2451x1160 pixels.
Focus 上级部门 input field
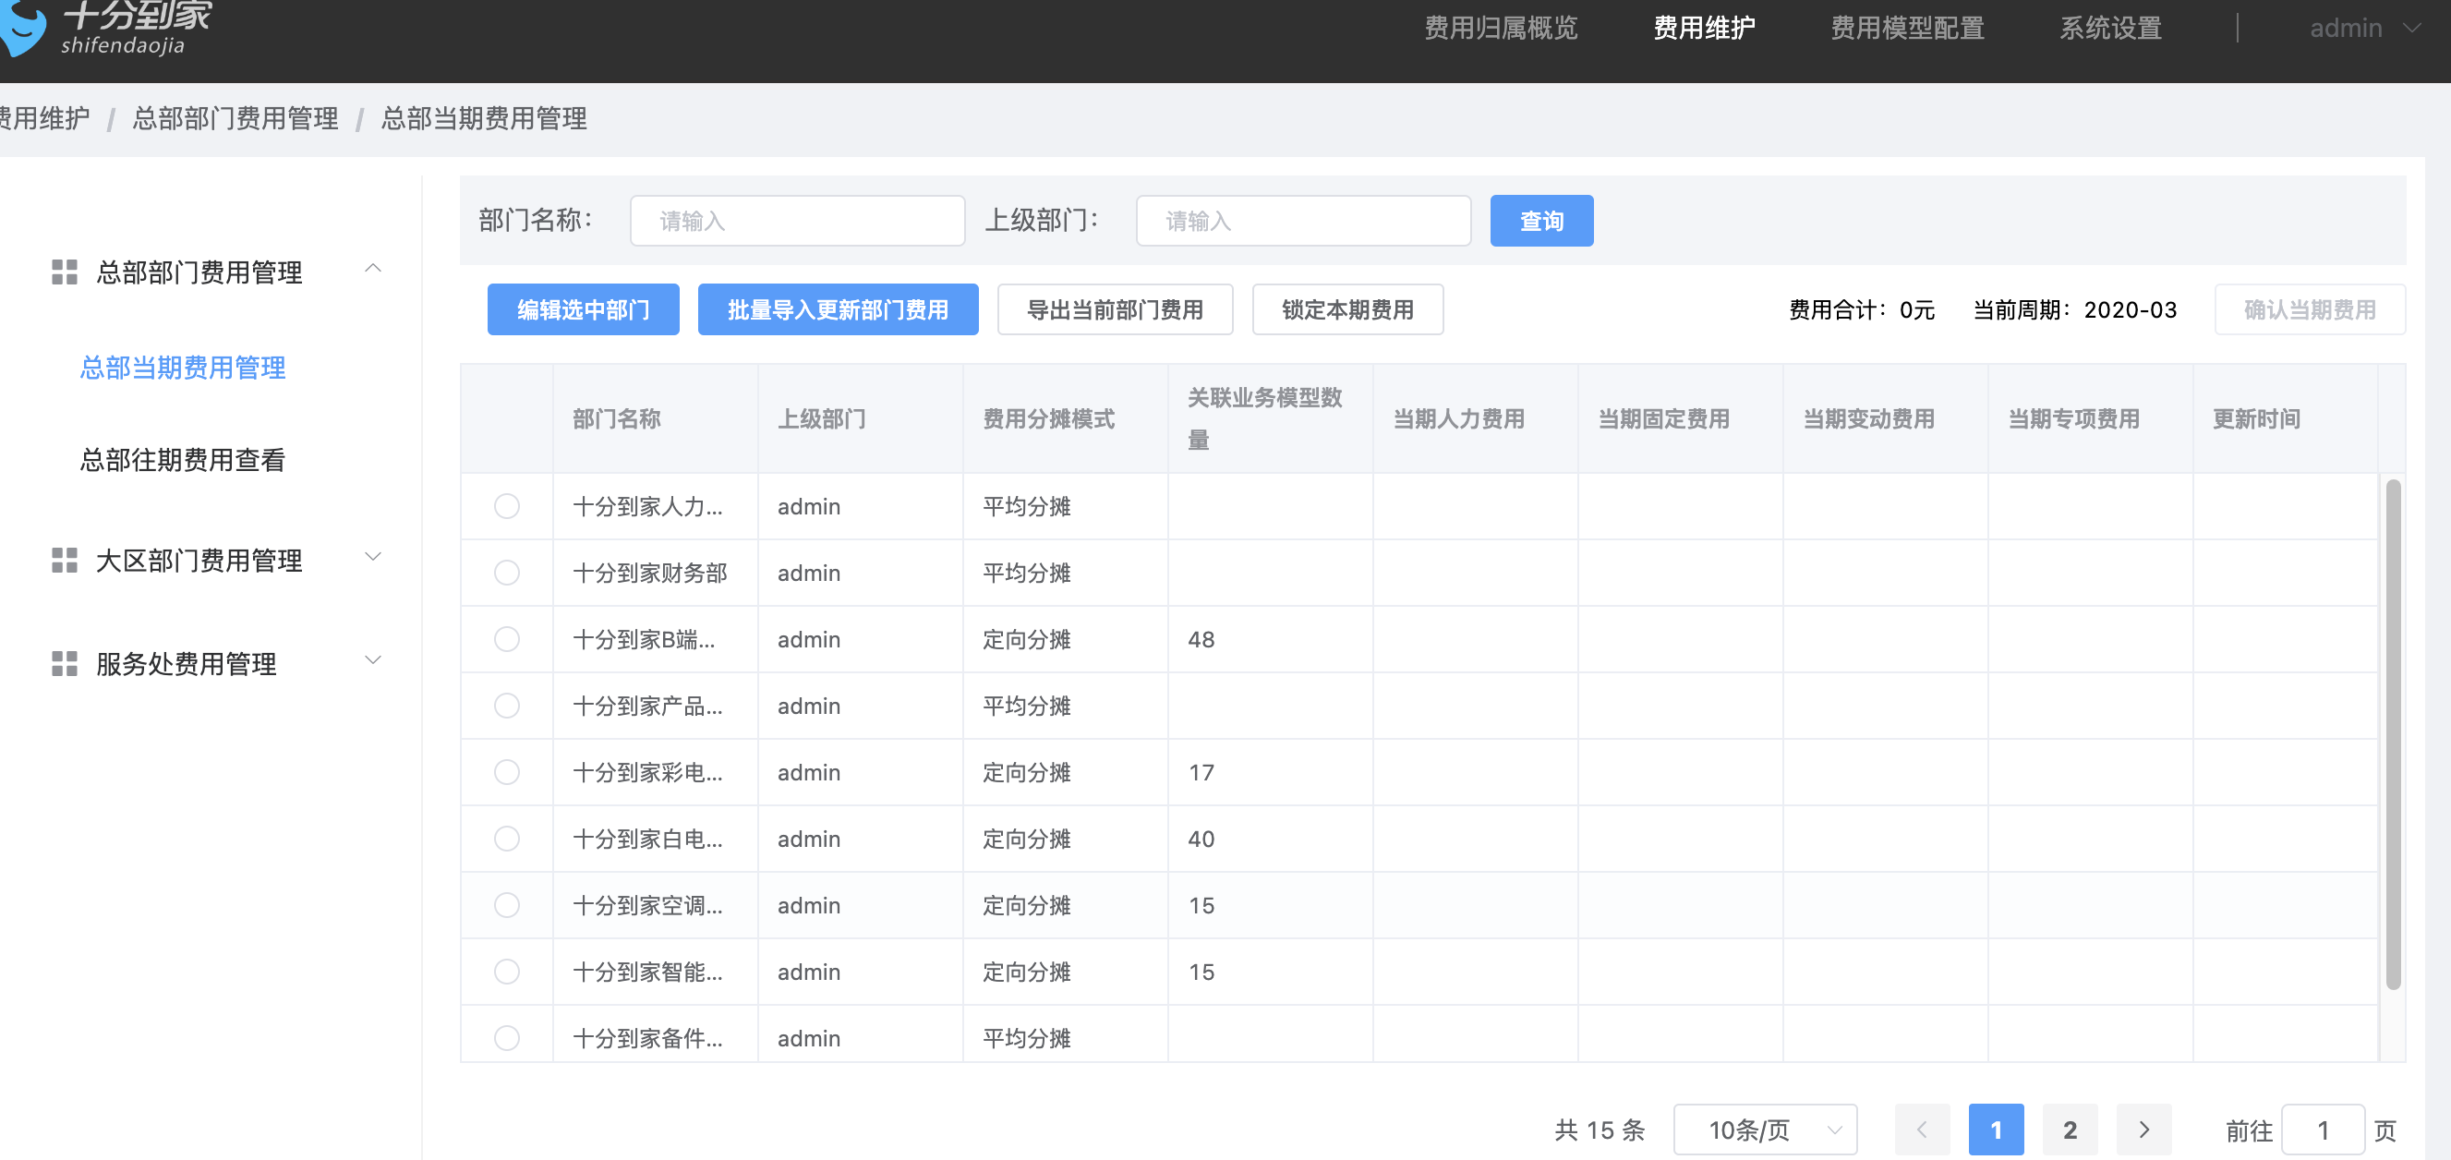click(x=1303, y=221)
